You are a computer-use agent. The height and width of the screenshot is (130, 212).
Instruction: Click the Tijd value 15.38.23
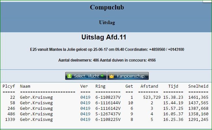(x=173, y=97)
